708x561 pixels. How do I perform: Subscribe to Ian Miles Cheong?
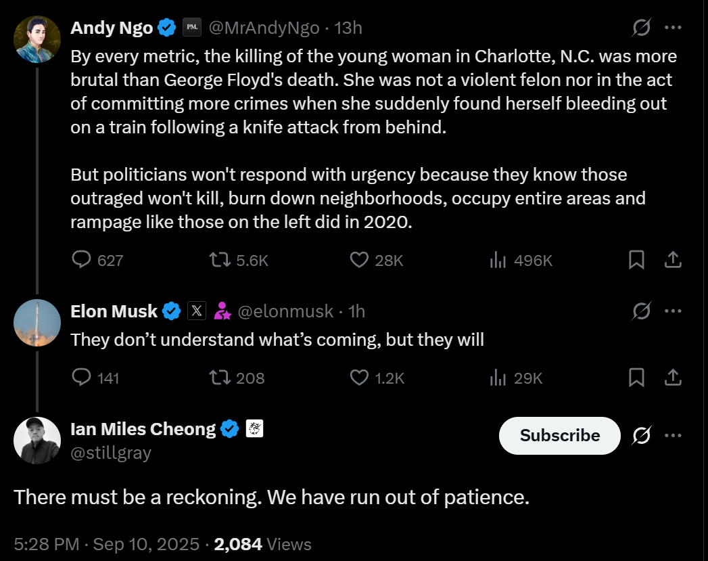click(x=559, y=435)
